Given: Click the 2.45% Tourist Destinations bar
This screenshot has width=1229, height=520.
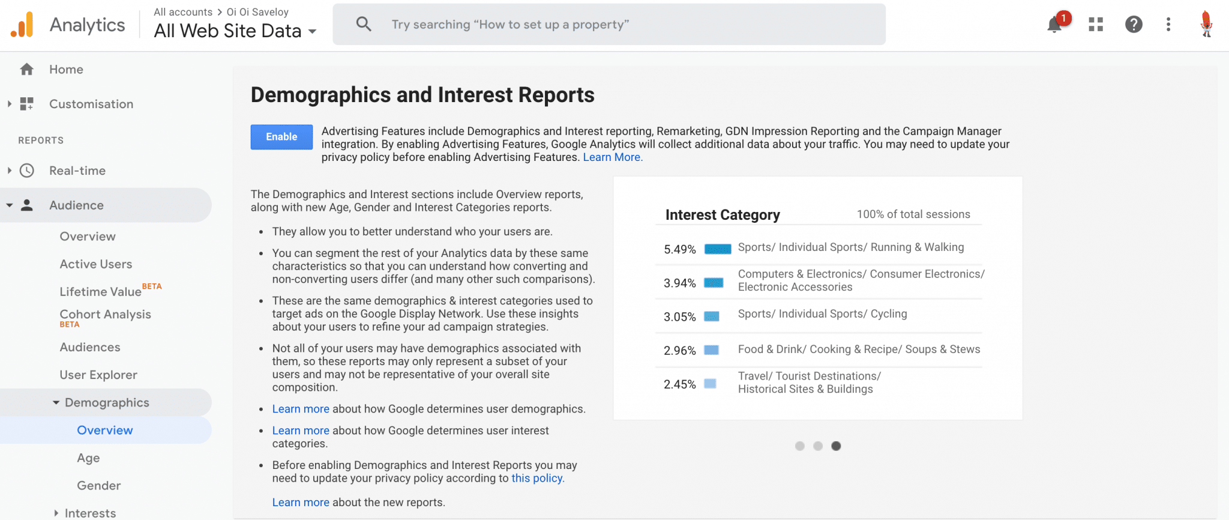Looking at the screenshot, I should (710, 384).
